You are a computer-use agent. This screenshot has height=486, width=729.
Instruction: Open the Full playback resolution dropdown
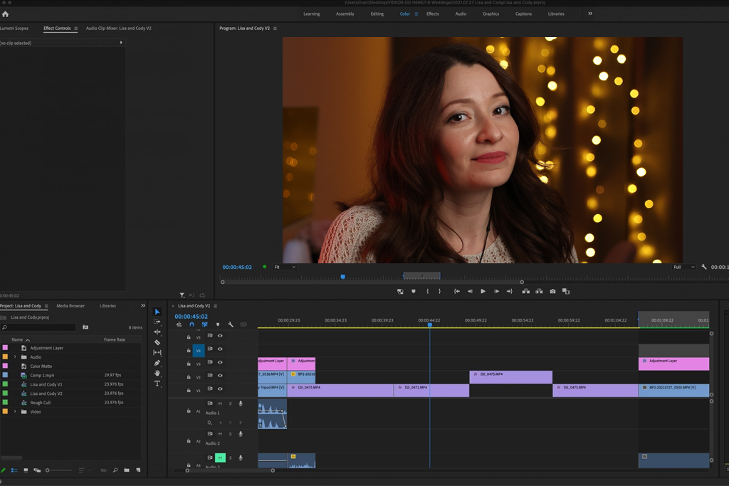pos(684,267)
